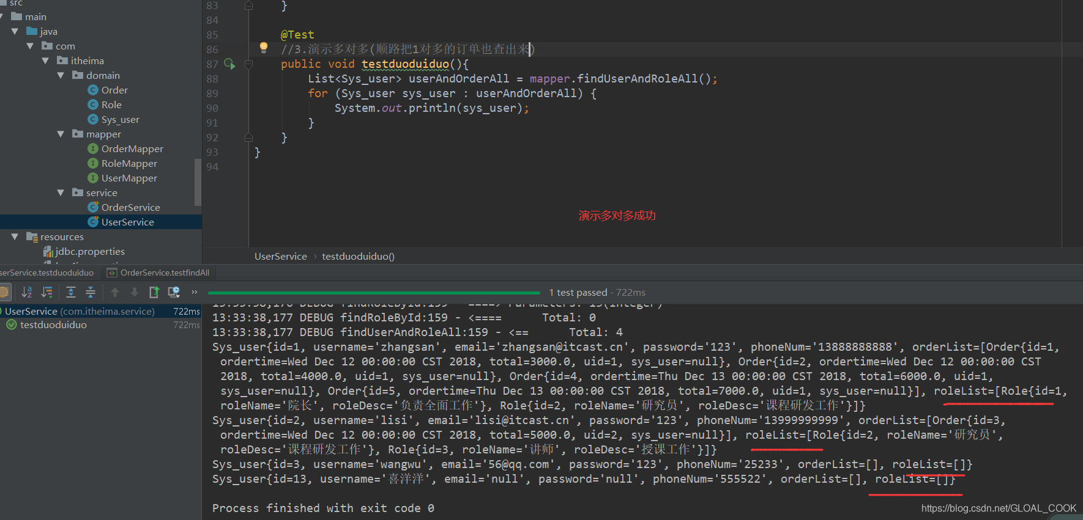Viewport: 1083px width, 520px height.
Task: Click the light bulb intention icon
Action: 264,47
